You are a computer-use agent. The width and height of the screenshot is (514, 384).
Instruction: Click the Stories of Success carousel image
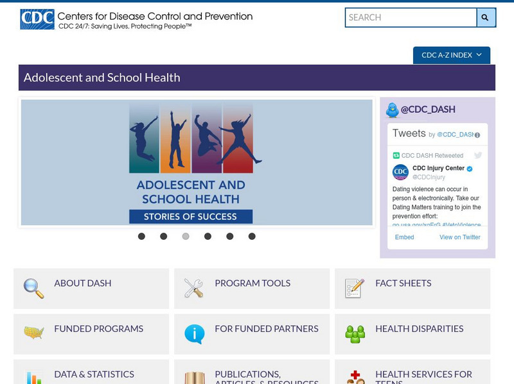coord(197,163)
